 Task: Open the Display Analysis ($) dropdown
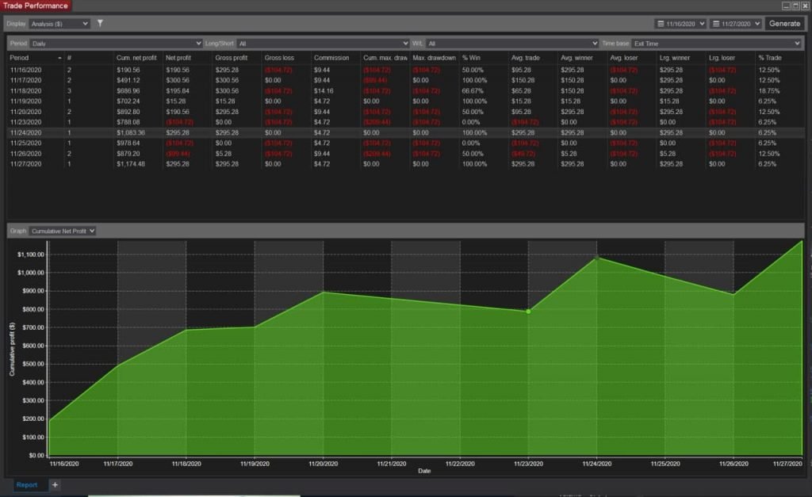tap(59, 24)
